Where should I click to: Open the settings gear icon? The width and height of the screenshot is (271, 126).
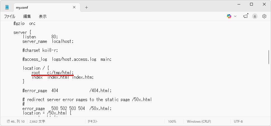pyautogui.click(x=264, y=16)
